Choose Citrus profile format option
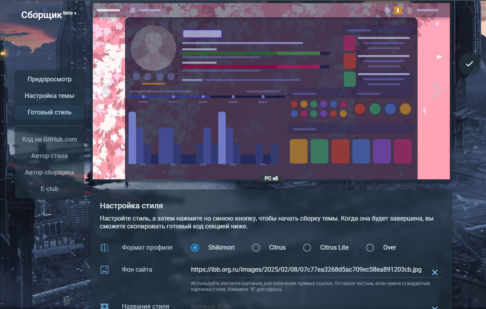The width and height of the screenshot is (486, 309). (256, 248)
